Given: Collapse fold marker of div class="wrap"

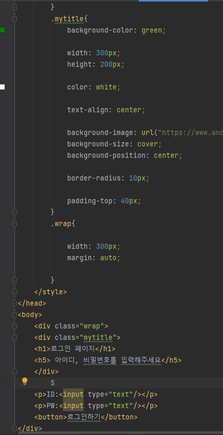Looking at the screenshot, I should (x=14, y=326).
